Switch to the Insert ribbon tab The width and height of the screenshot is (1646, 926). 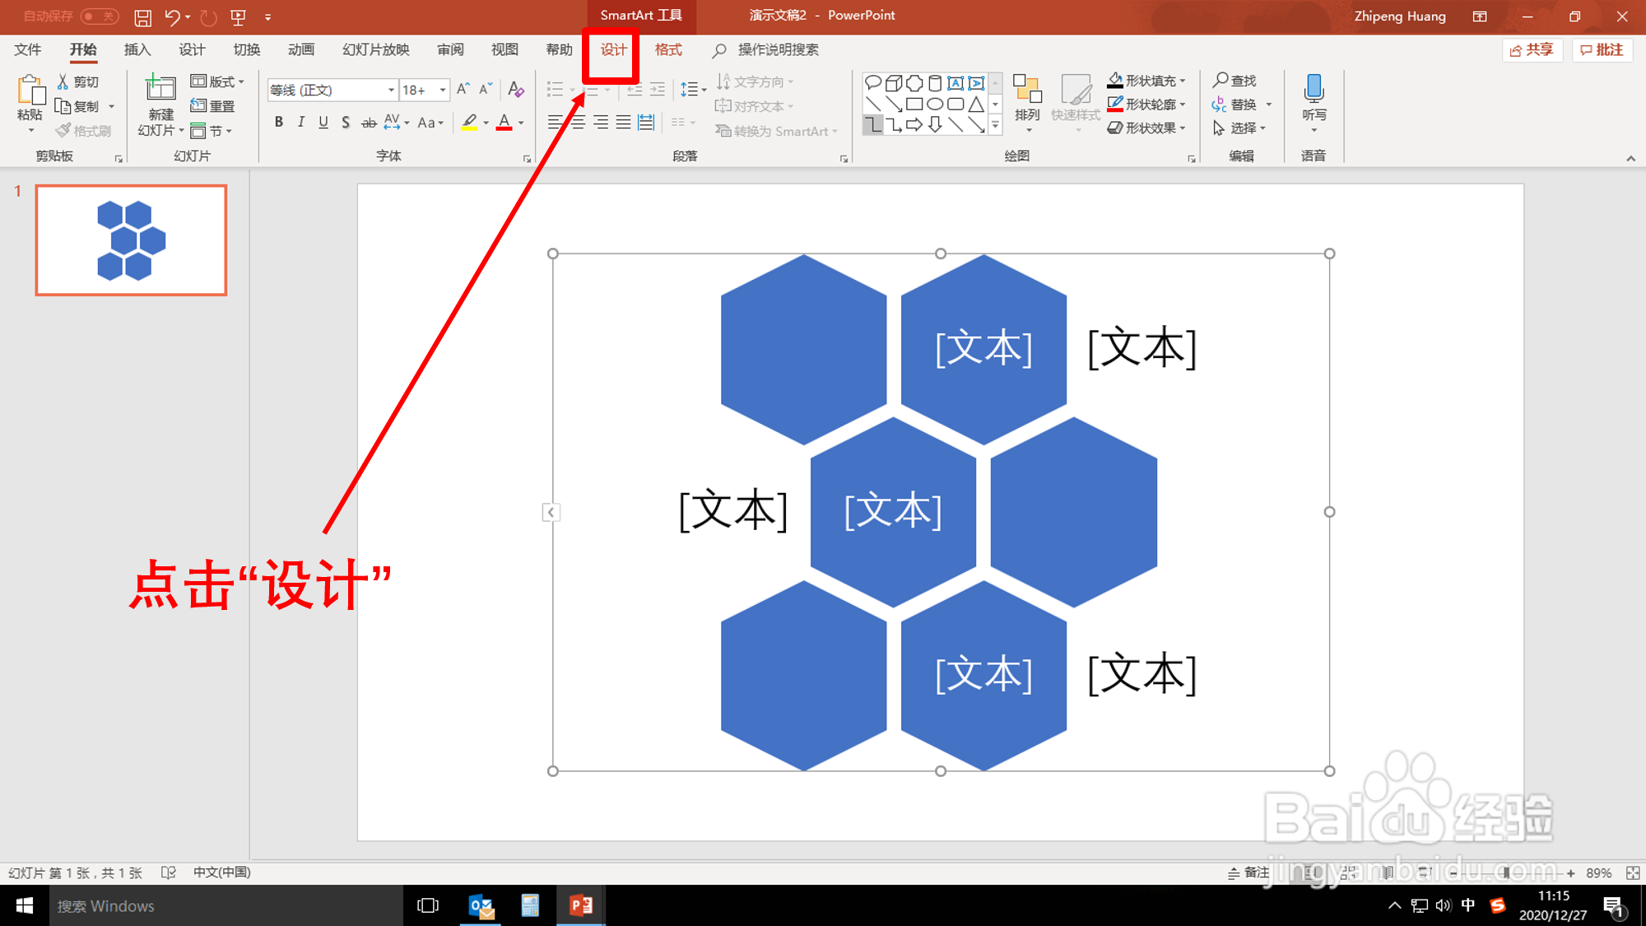coord(137,50)
